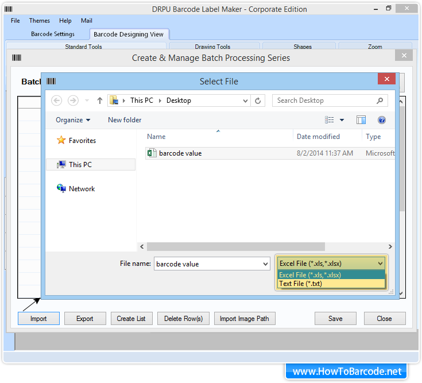Open file dialog help

(x=382, y=120)
